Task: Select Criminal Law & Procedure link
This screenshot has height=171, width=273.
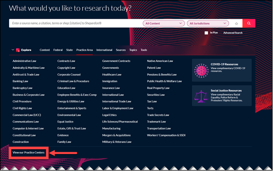Action: tap(73, 81)
